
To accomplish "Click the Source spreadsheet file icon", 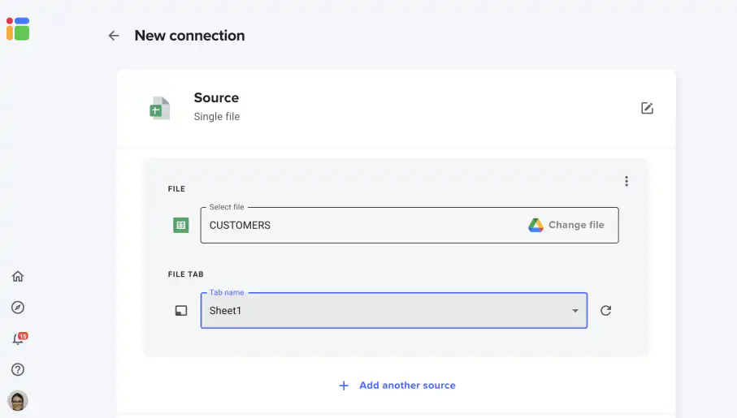I will pyautogui.click(x=160, y=109).
